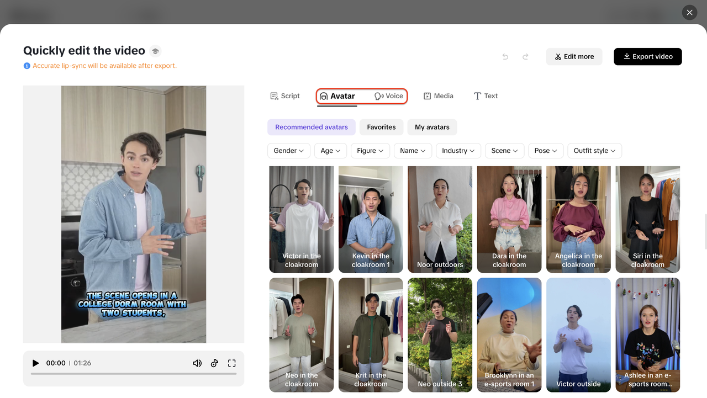
Task: Expand the Industry filter dropdown
Action: pos(458,151)
